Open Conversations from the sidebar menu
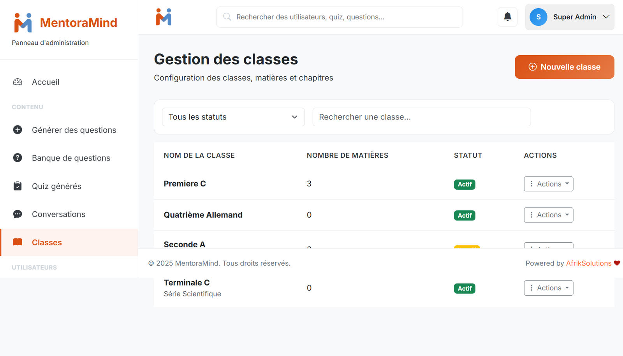Image resolution: width=623 pixels, height=356 pixels. [58, 214]
